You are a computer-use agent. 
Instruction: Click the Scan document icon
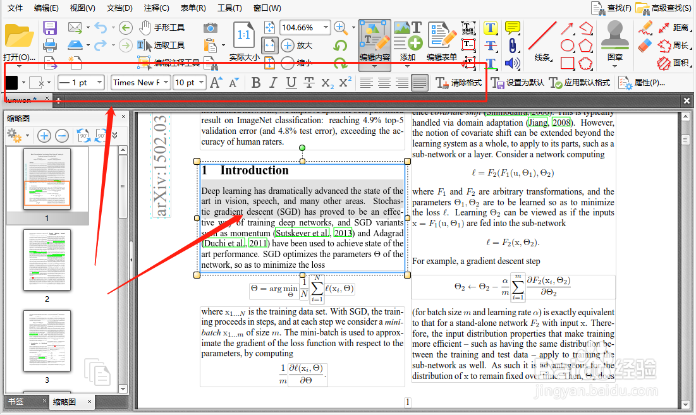[75, 44]
